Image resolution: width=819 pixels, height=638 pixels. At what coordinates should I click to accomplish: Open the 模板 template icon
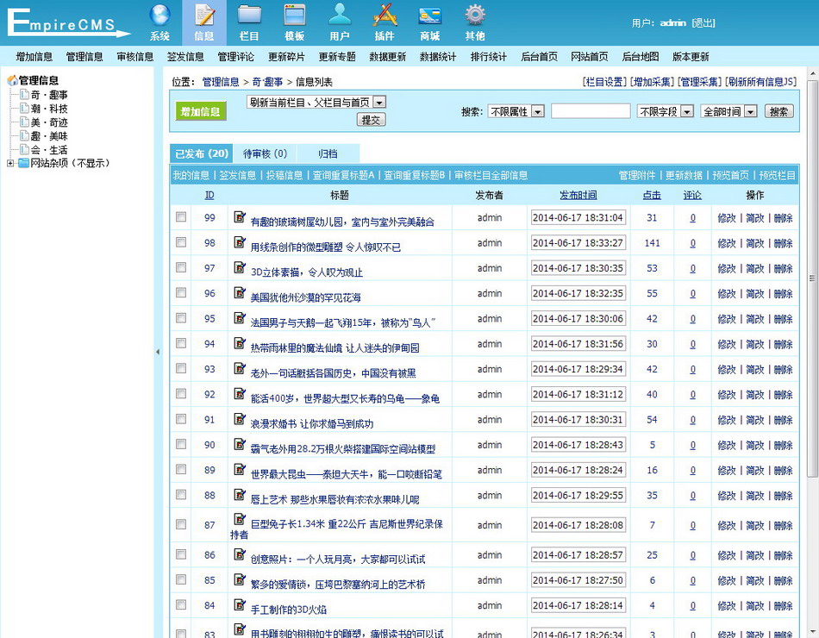click(295, 16)
